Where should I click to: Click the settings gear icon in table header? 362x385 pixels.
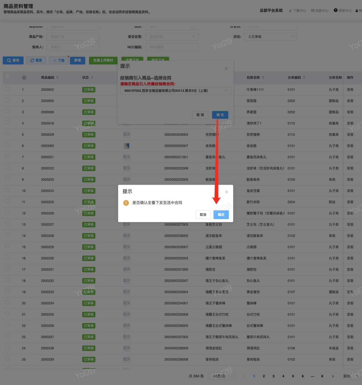[x=24, y=78]
